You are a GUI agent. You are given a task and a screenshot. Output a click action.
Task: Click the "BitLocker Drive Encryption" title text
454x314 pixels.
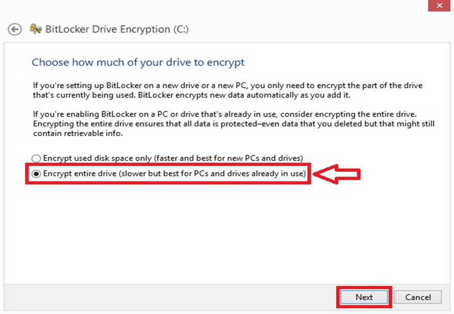(108, 29)
